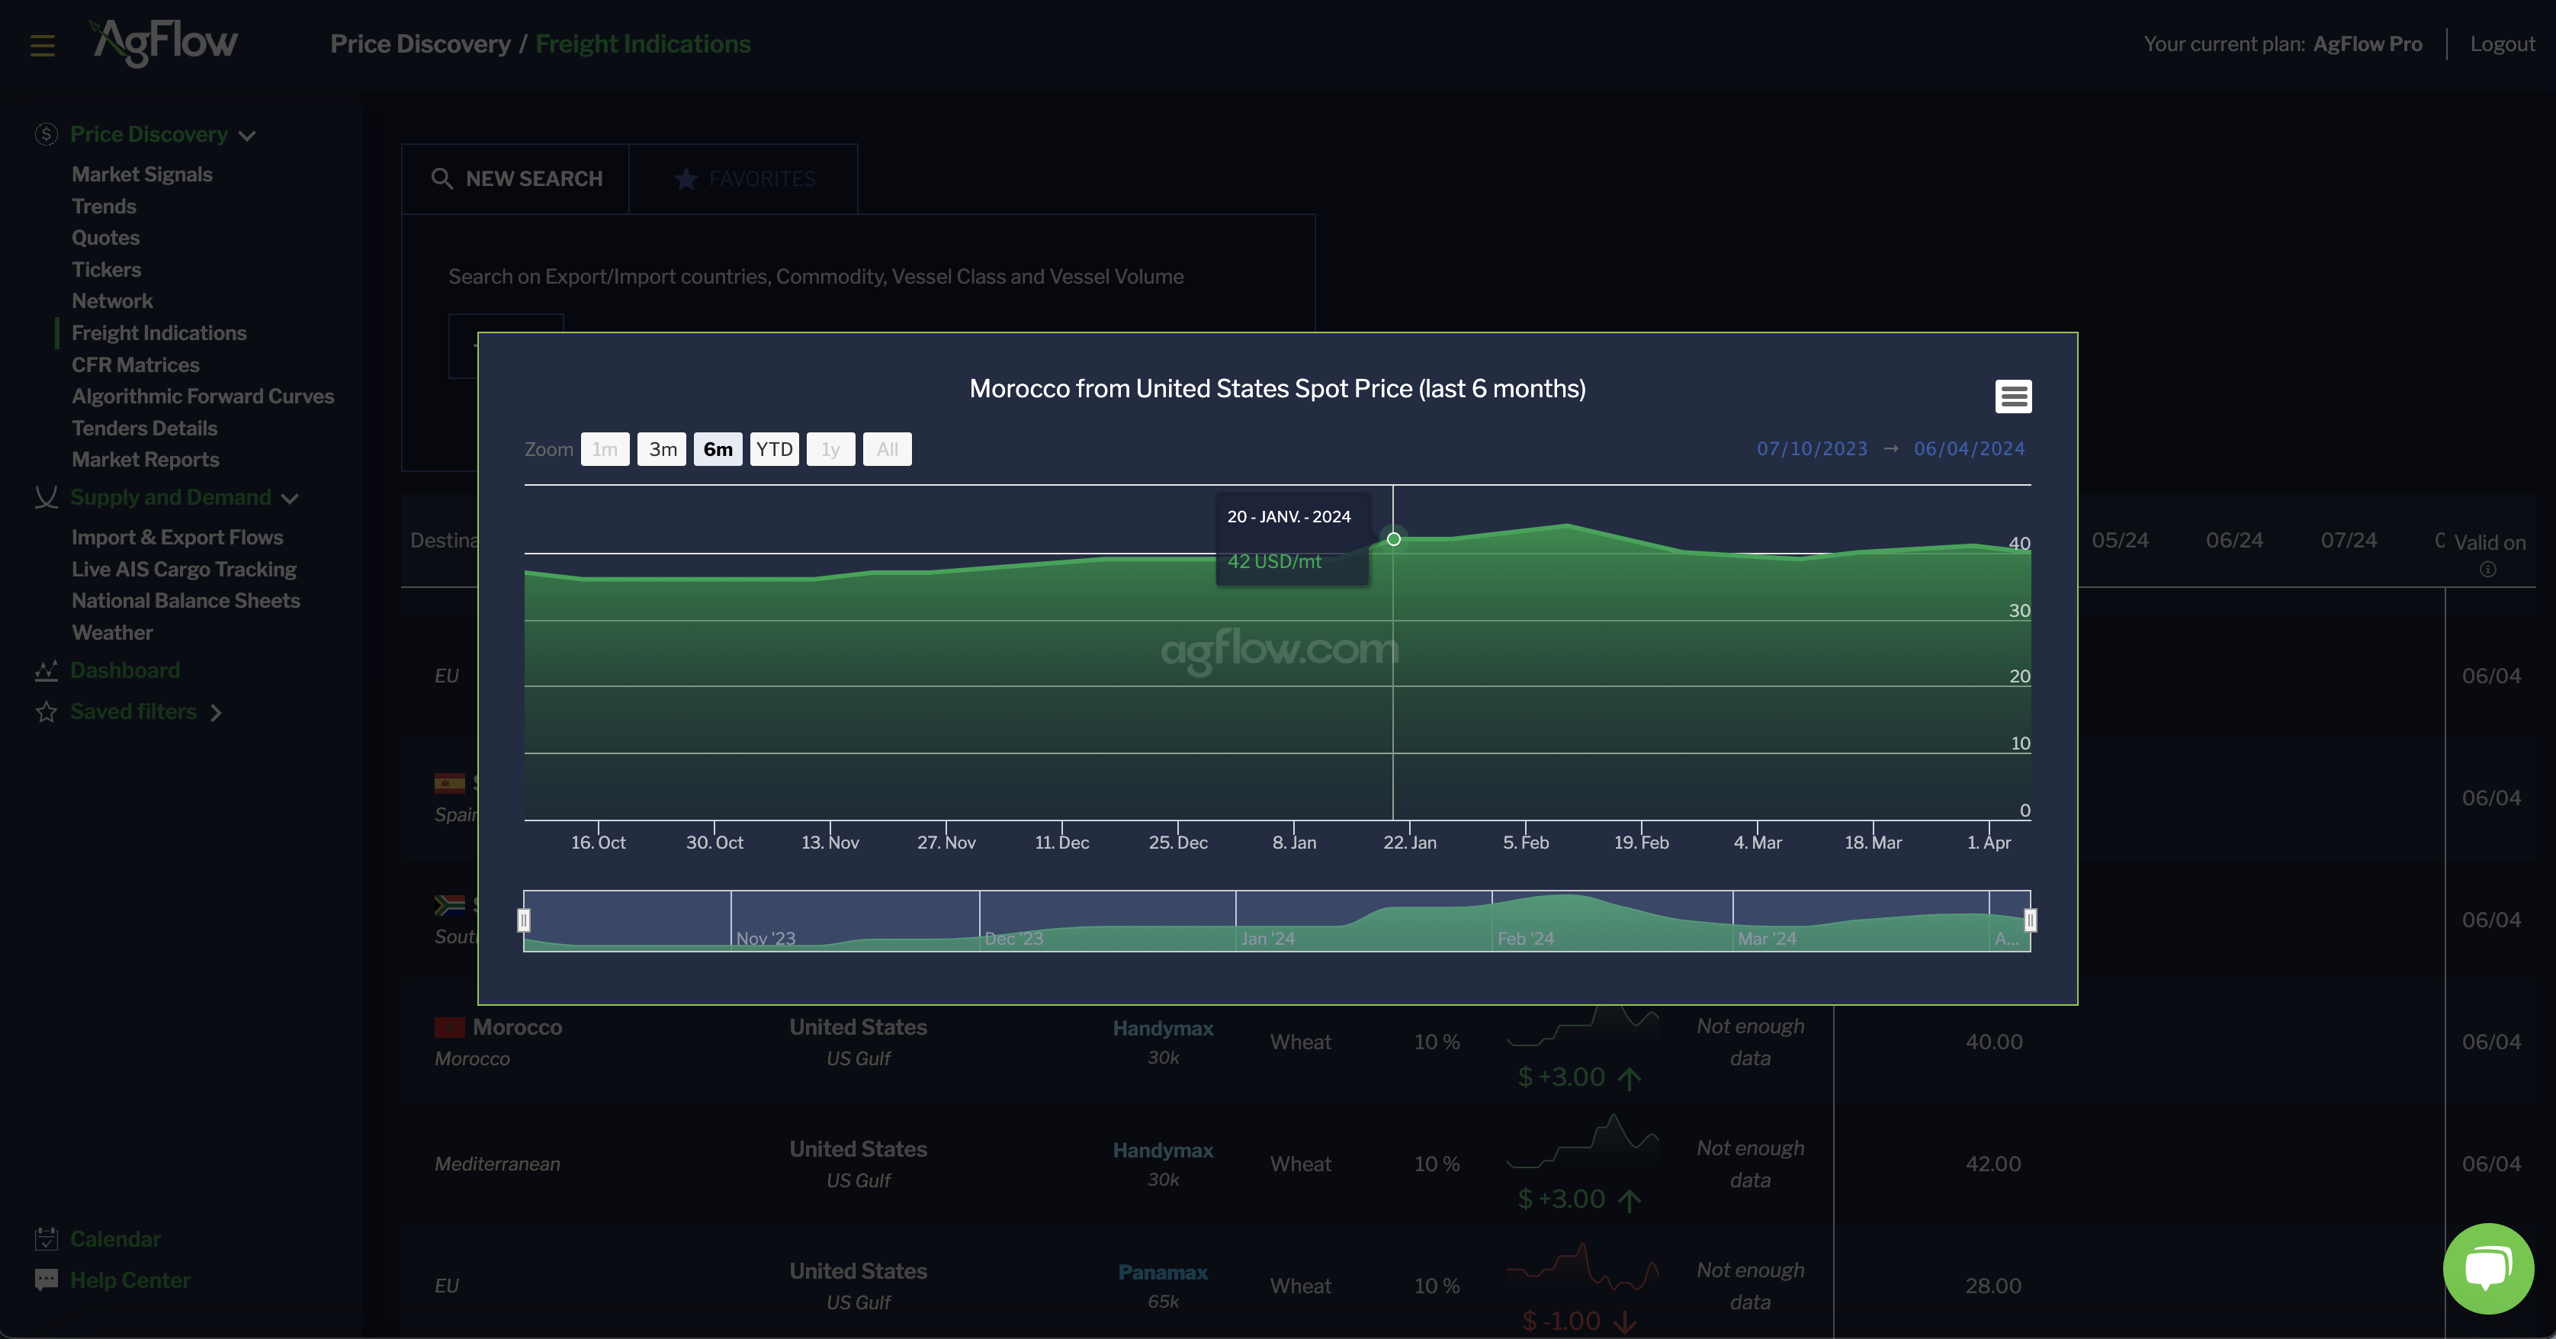Click left handle of chart navigator
Viewport: 2556px width, 1339px height.
pyautogui.click(x=524, y=921)
